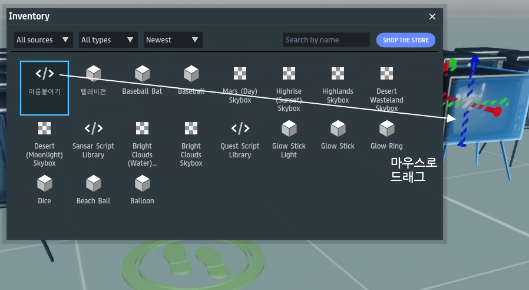The image size is (529, 290).
Task: Select the Baseball Bat item
Action: [143, 81]
